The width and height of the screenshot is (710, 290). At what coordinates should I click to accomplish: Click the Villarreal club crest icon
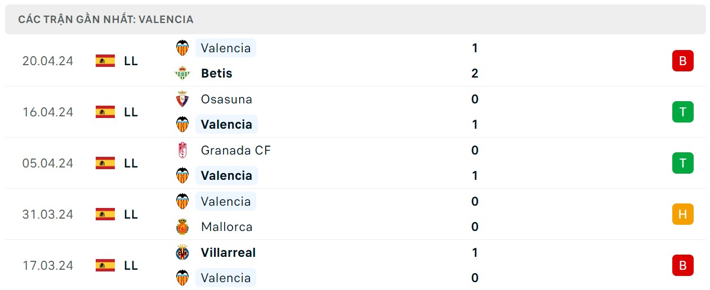pyautogui.click(x=182, y=253)
